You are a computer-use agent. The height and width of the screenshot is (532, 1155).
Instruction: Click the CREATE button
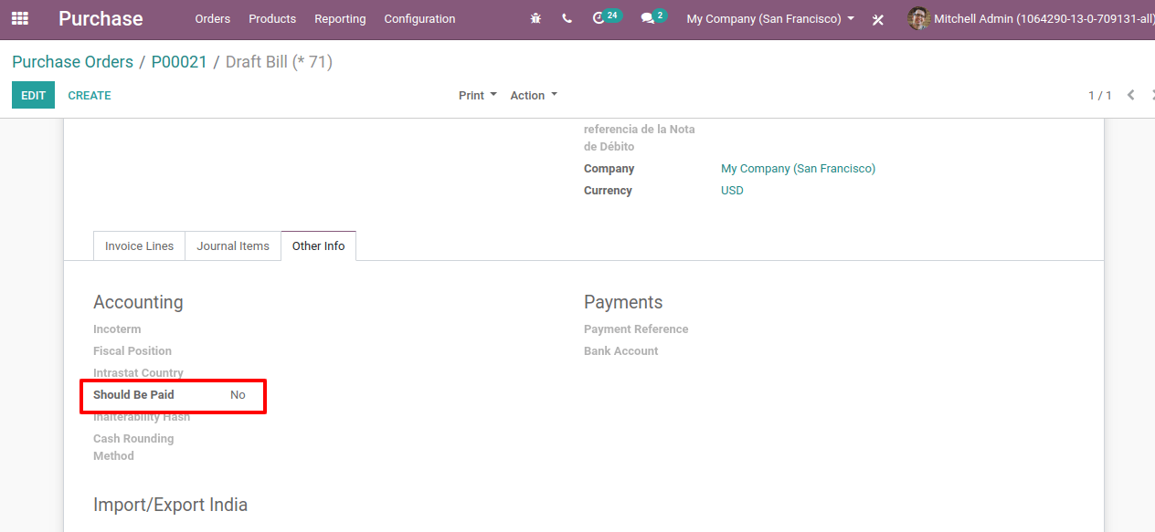click(x=90, y=95)
